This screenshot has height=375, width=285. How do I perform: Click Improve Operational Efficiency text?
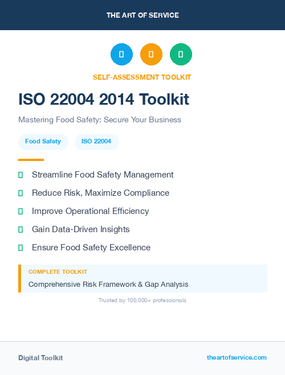click(90, 211)
